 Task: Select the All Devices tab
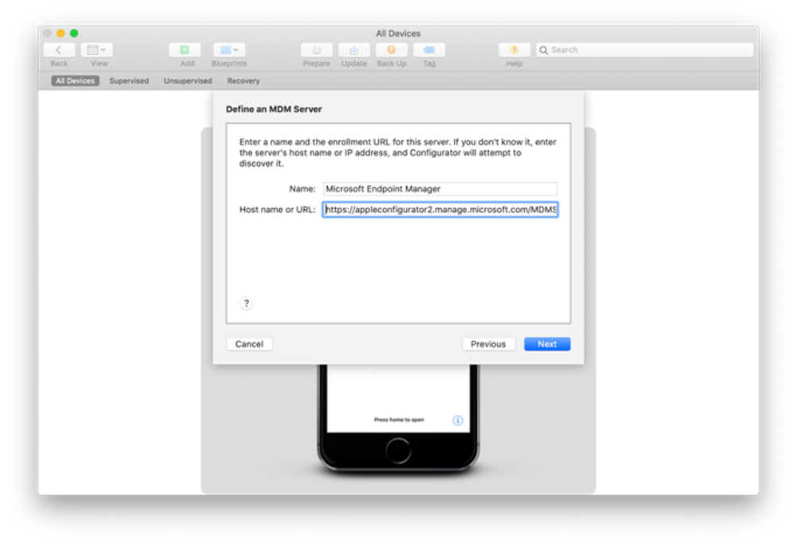(74, 81)
